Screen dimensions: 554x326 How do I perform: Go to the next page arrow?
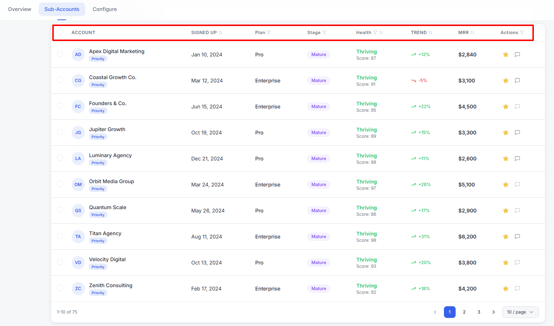(x=494, y=312)
